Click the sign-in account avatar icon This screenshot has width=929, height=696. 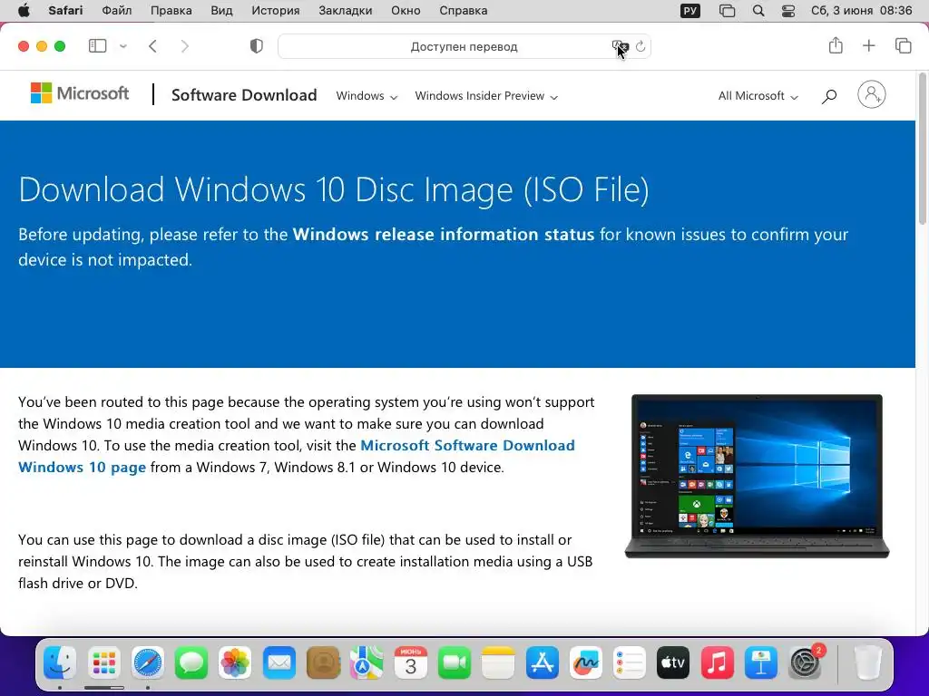coord(872,94)
